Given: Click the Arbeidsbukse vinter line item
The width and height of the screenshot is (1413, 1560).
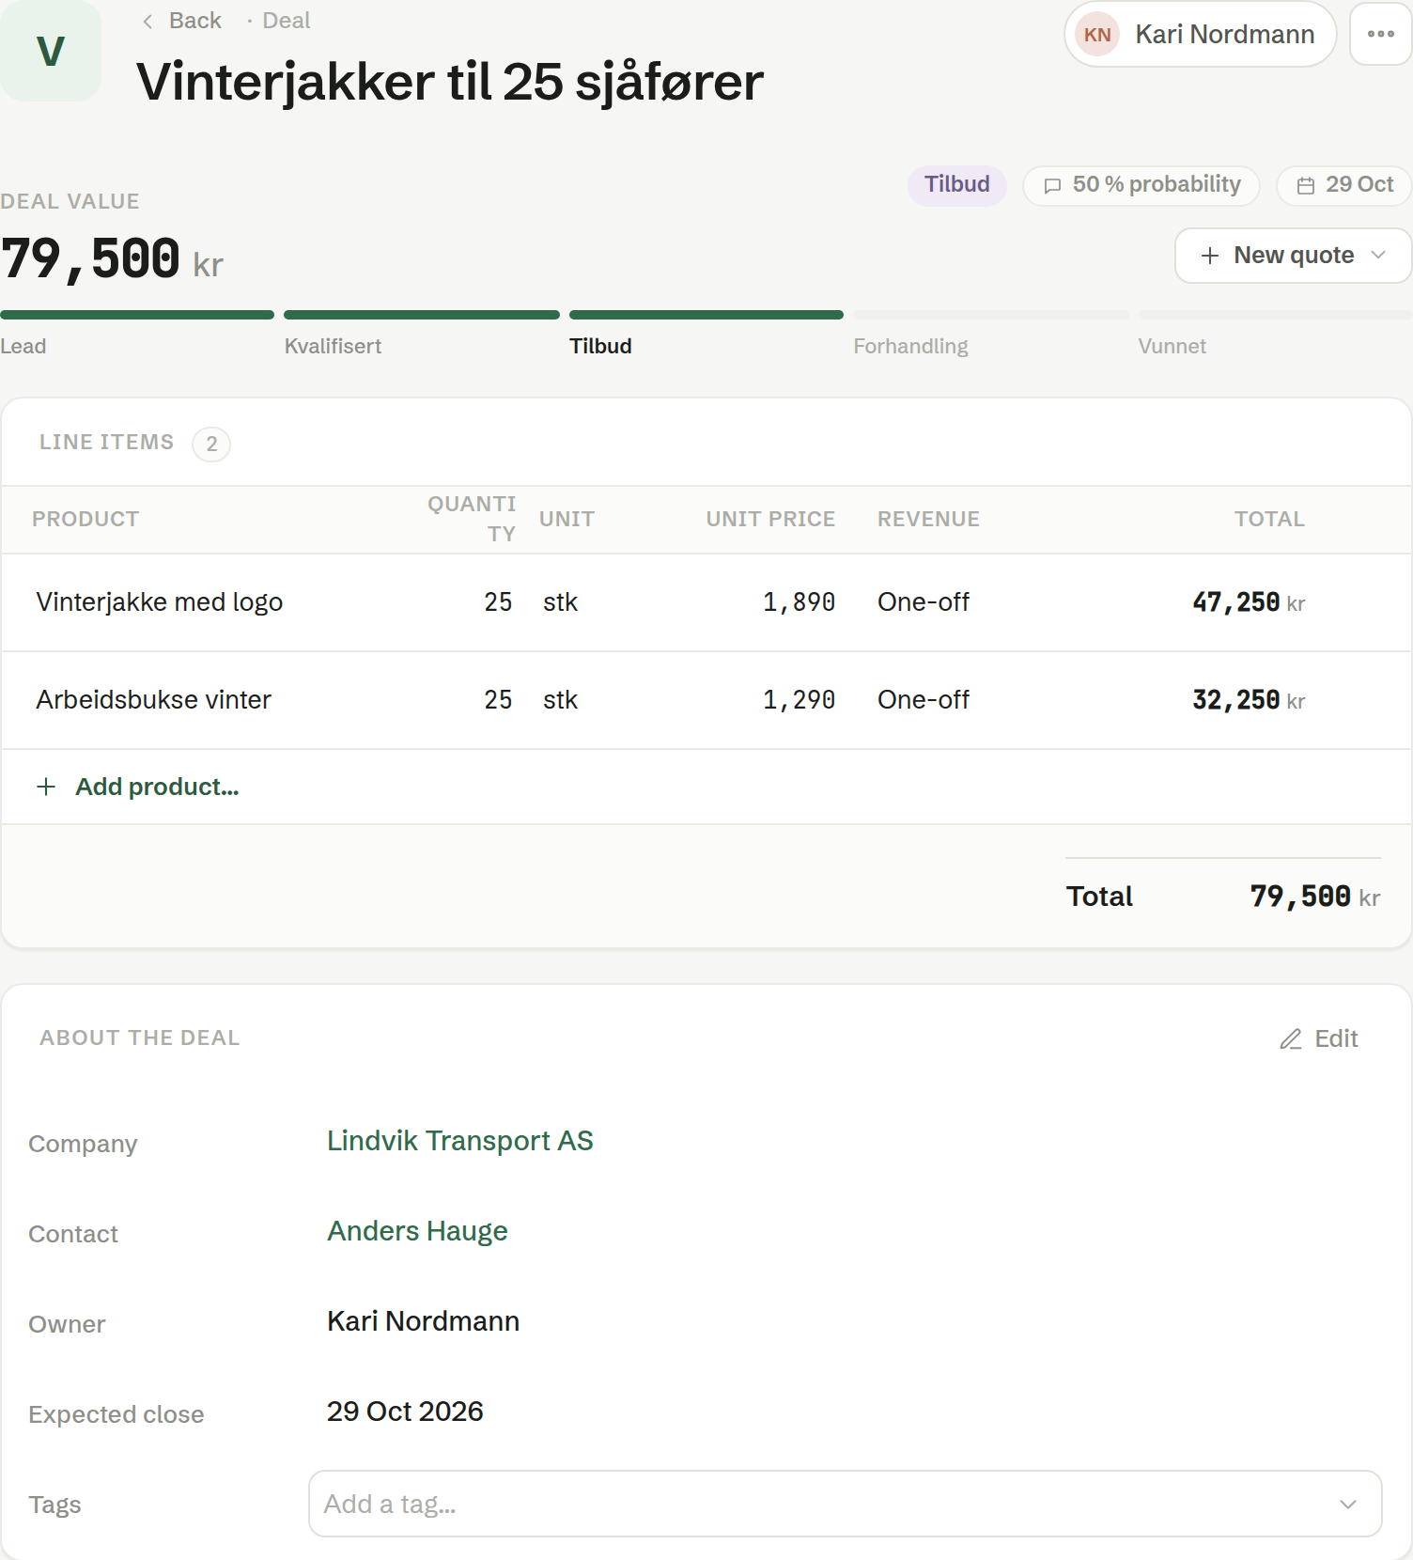Looking at the screenshot, I should click(153, 700).
